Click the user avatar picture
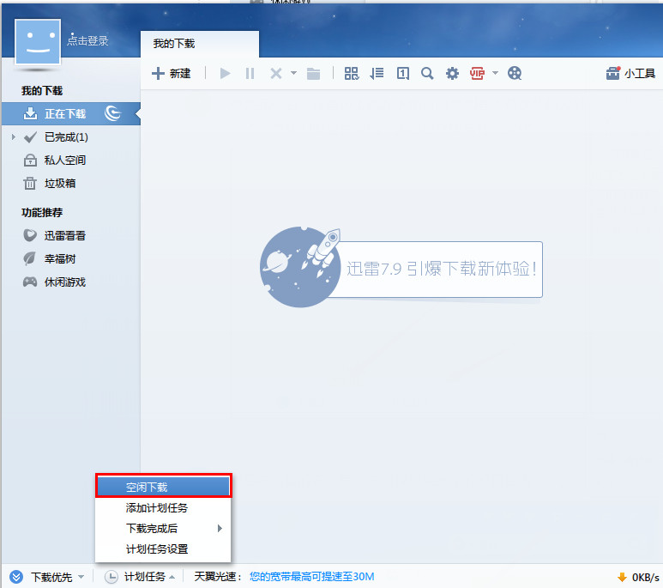 pos(38,42)
